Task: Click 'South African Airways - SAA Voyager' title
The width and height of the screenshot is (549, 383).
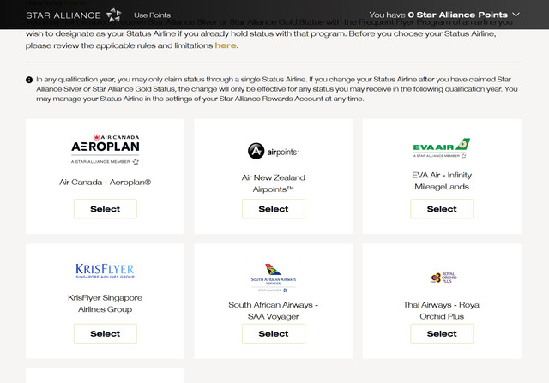Action: click(274, 310)
